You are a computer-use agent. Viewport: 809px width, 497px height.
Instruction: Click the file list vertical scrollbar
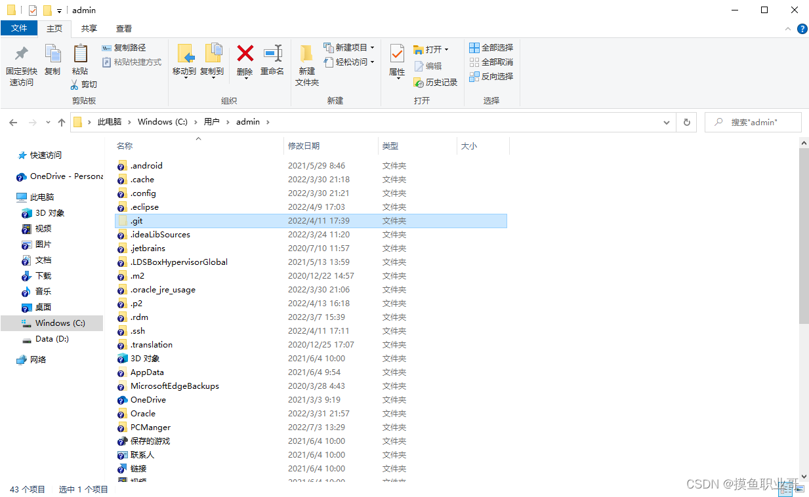click(x=804, y=236)
